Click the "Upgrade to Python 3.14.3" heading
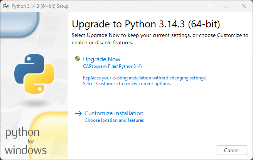Image resolution: width=253 pixels, height=160 pixels. [146, 24]
